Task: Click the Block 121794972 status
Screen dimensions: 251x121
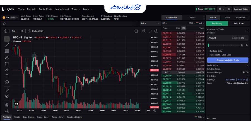Action: point(206,9)
